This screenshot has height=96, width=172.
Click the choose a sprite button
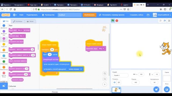click(156, 89)
